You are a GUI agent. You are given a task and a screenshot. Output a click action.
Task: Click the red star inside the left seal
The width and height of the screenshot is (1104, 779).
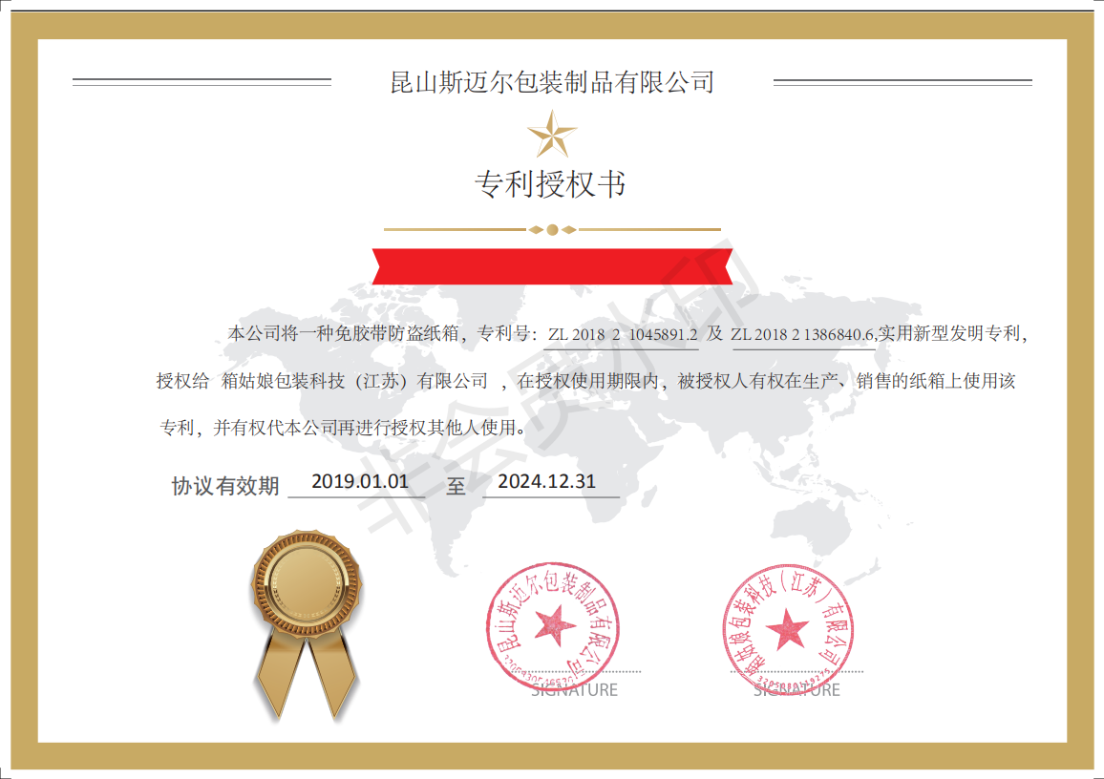pos(553,627)
